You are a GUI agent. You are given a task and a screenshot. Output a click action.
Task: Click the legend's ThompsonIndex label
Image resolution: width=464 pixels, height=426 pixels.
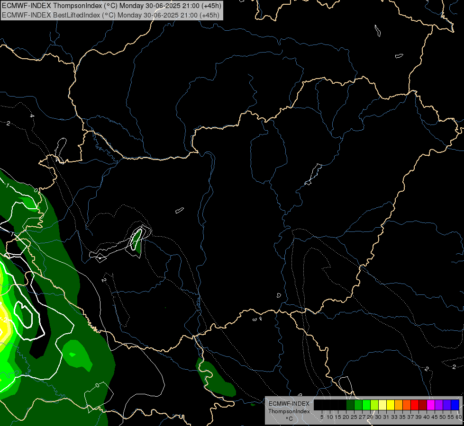tap(289, 411)
